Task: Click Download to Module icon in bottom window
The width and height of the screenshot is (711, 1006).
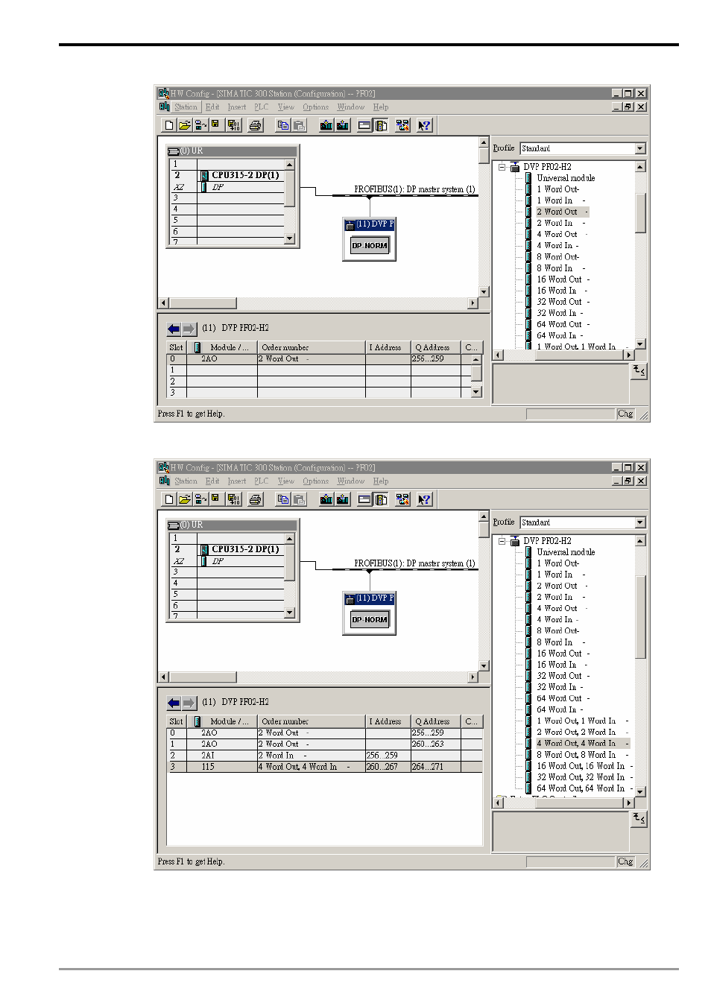Action: (326, 499)
